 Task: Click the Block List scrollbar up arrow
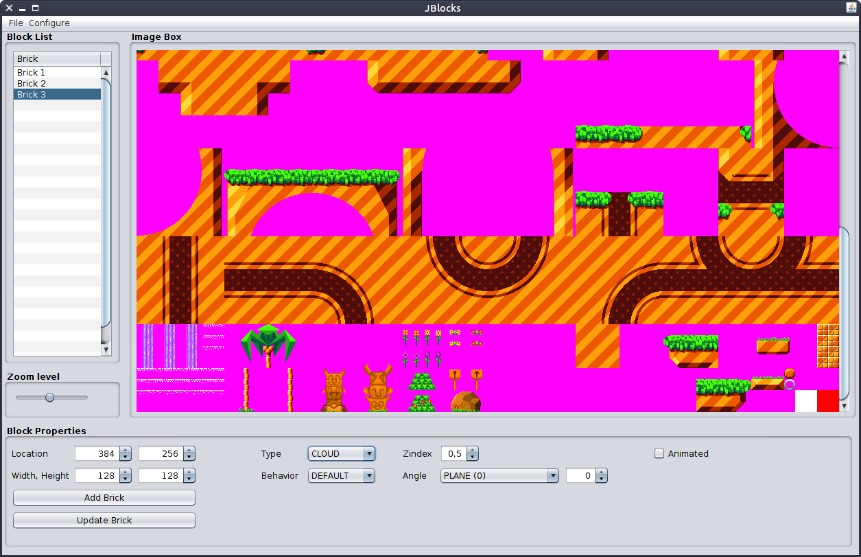pos(106,72)
